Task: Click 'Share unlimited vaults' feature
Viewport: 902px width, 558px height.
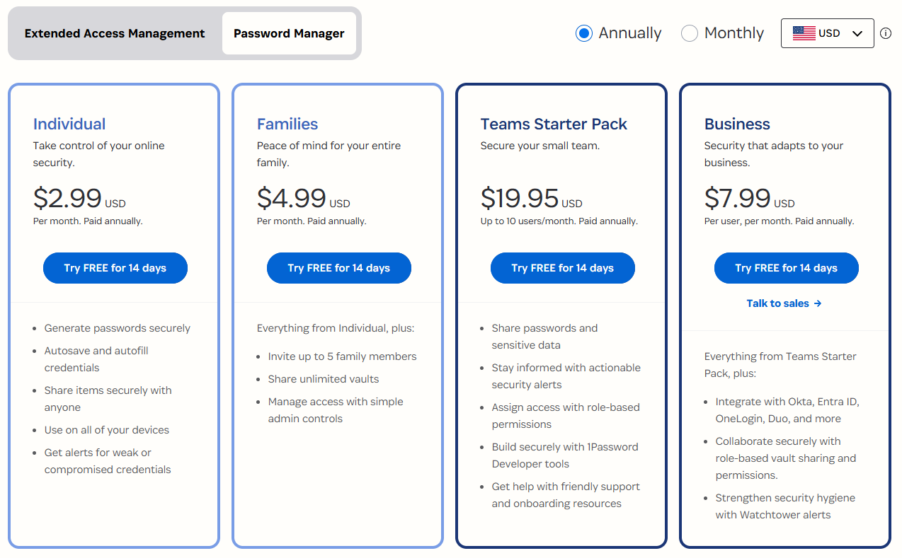Action: click(x=324, y=379)
